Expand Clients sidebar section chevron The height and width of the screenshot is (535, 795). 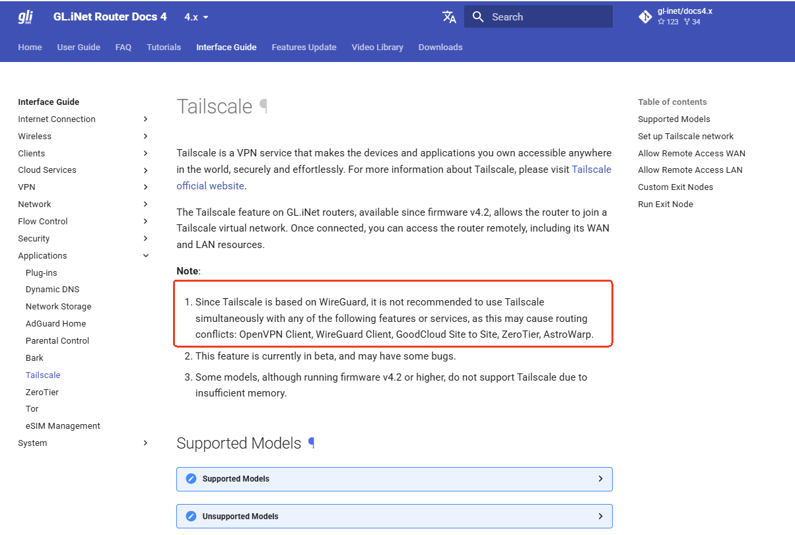pyautogui.click(x=145, y=154)
